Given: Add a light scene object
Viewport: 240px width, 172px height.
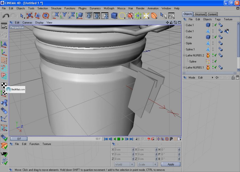Looking at the screenshot, I should click(146, 16).
